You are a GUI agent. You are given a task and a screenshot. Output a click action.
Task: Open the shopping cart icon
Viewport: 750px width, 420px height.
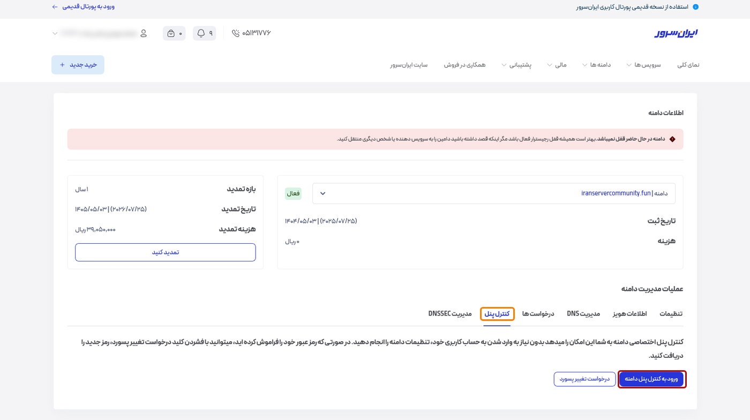tap(171, 33)
